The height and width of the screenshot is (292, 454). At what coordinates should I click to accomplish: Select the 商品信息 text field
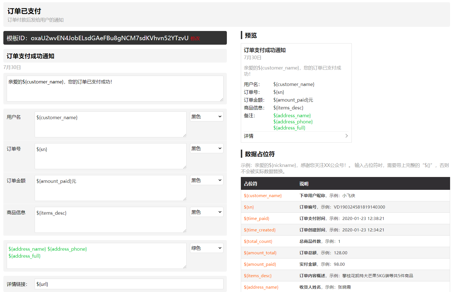click(110, 220)
